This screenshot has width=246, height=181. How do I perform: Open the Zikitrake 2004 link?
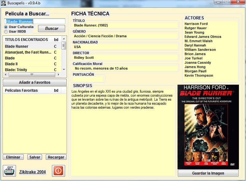[x=33, y=172]
